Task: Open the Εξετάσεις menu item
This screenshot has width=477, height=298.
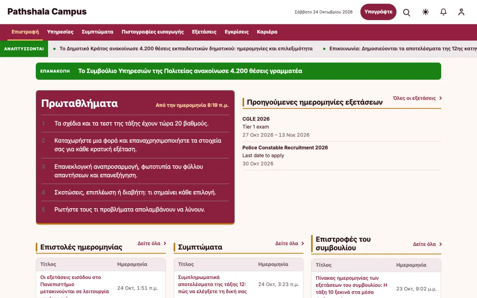Action: (x=204, y=32)
